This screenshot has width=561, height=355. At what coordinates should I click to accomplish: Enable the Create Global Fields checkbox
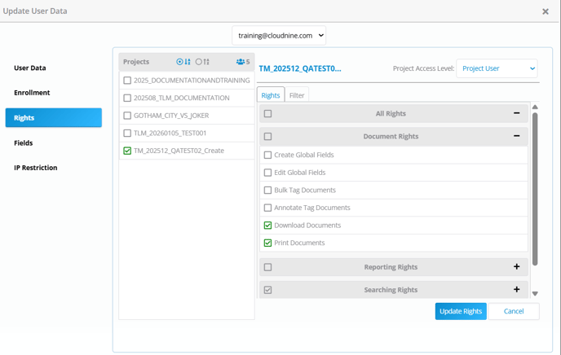click(267, 155)
